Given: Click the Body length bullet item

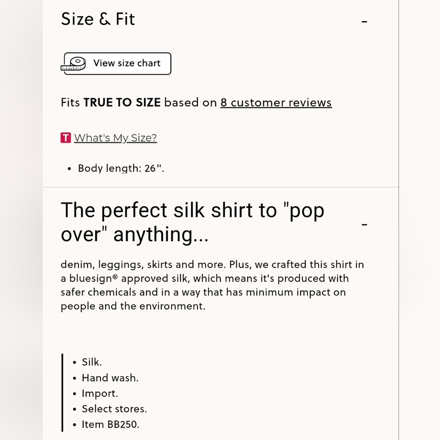Looking at the screenshot, I should (121, 168).
